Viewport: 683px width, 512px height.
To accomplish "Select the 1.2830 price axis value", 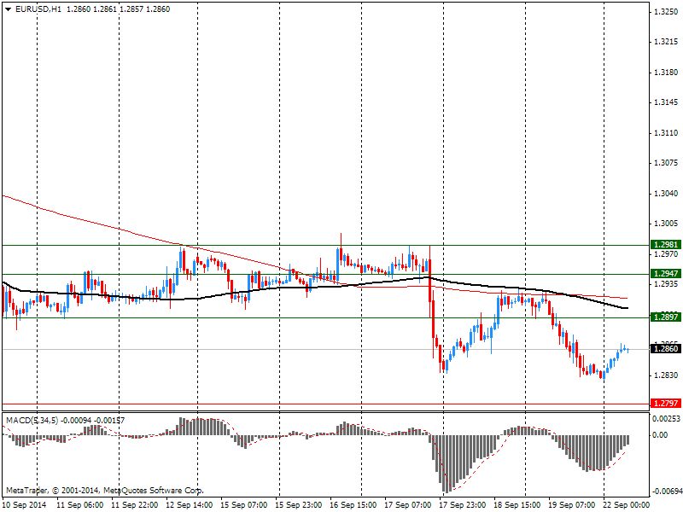I will pos(666,375).
